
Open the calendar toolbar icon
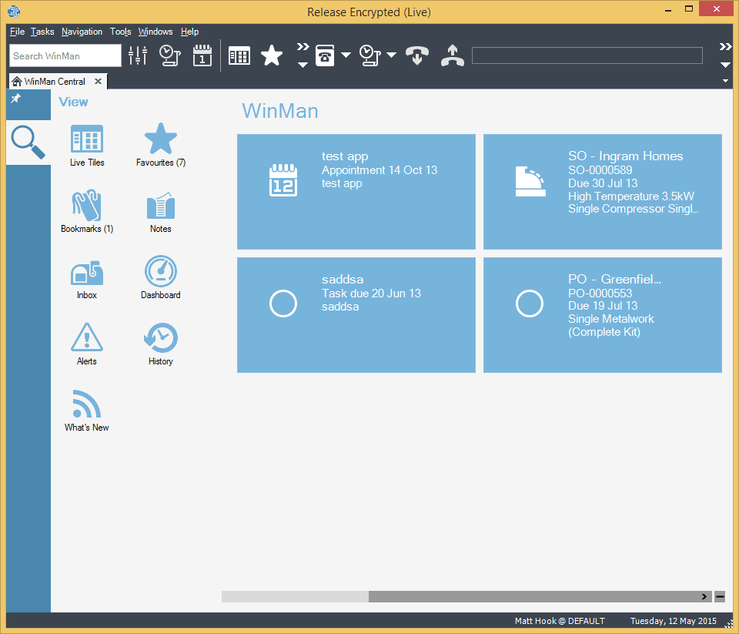[x=202, y=55]
